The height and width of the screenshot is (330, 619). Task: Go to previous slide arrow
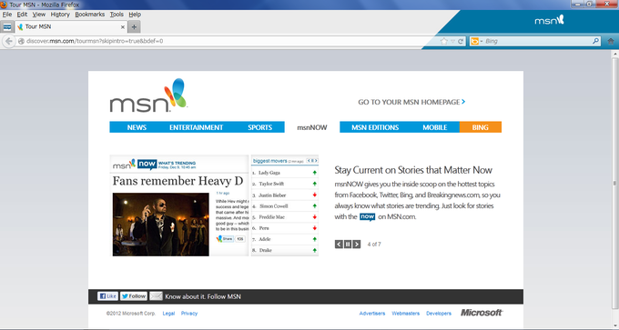point(339,245)
